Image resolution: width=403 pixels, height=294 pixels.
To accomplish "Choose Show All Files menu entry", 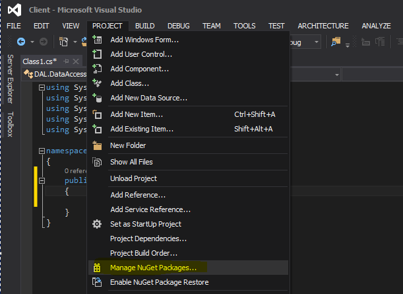I will [189, 162].
